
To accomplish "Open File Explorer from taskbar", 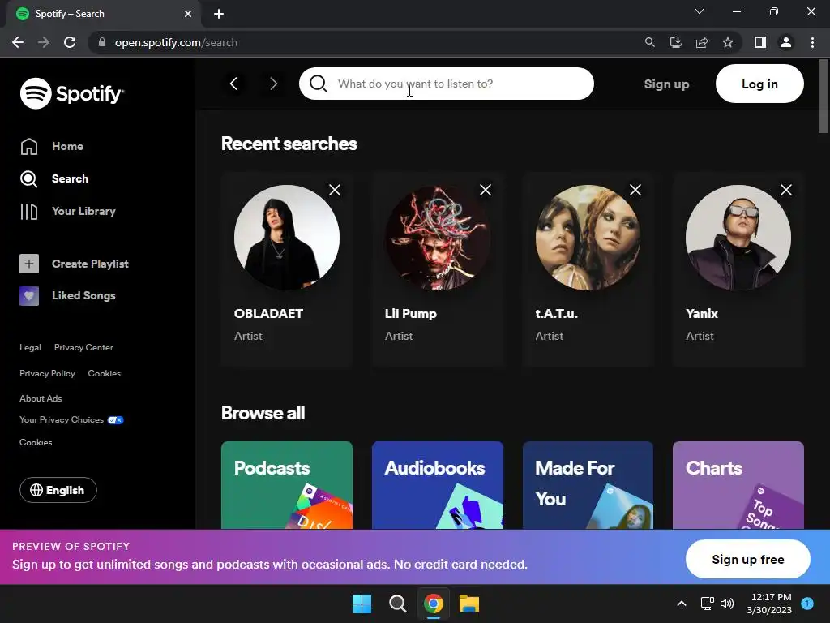I will pyautogui.click(x=469, y=604).
